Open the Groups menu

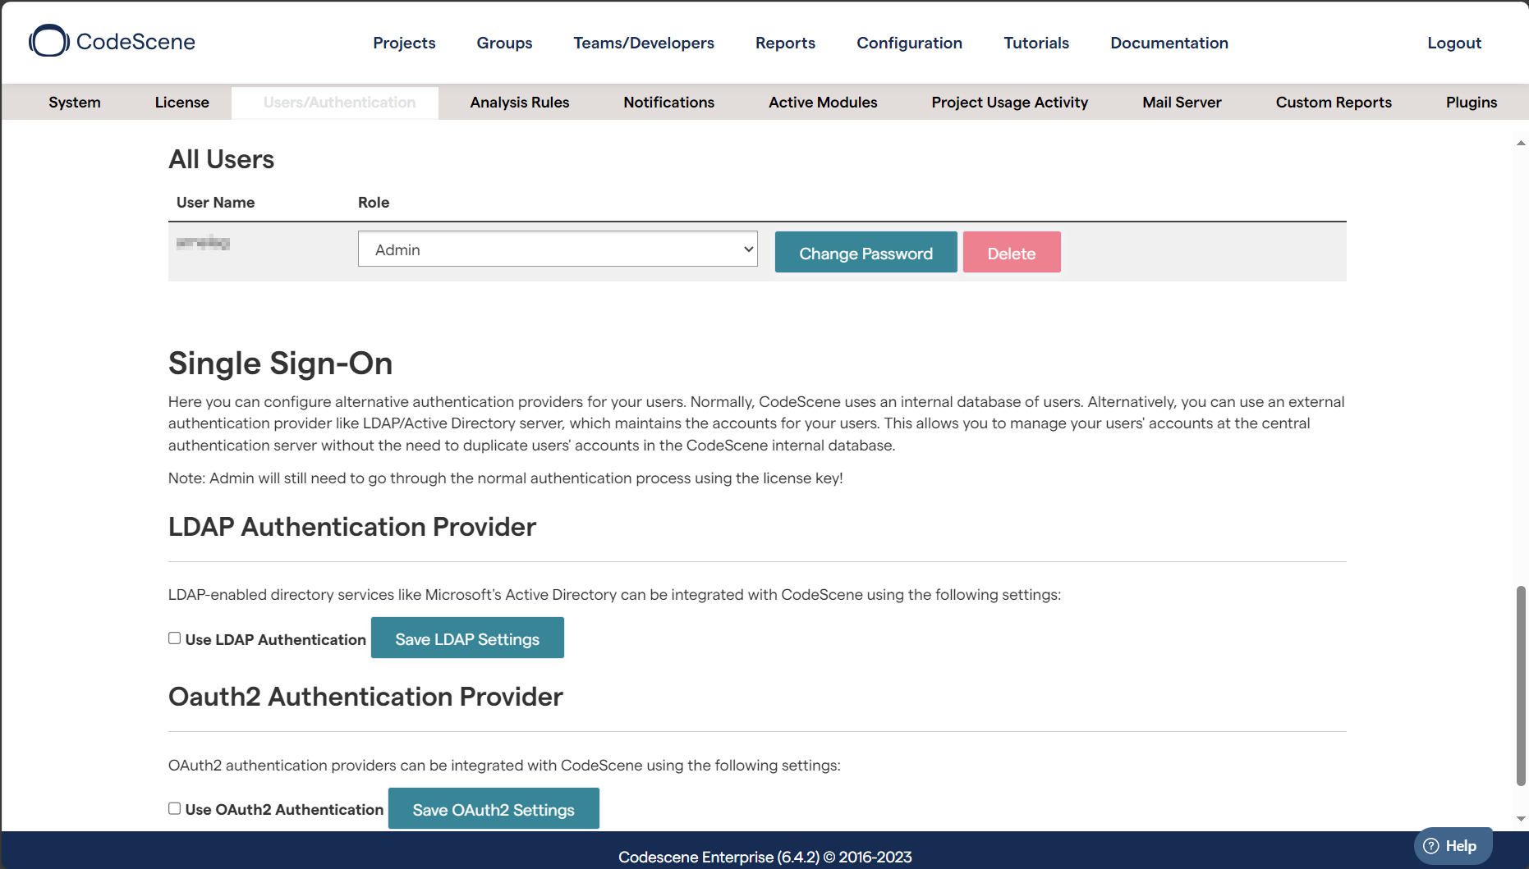pyautogui.click(x=504, y=43)
